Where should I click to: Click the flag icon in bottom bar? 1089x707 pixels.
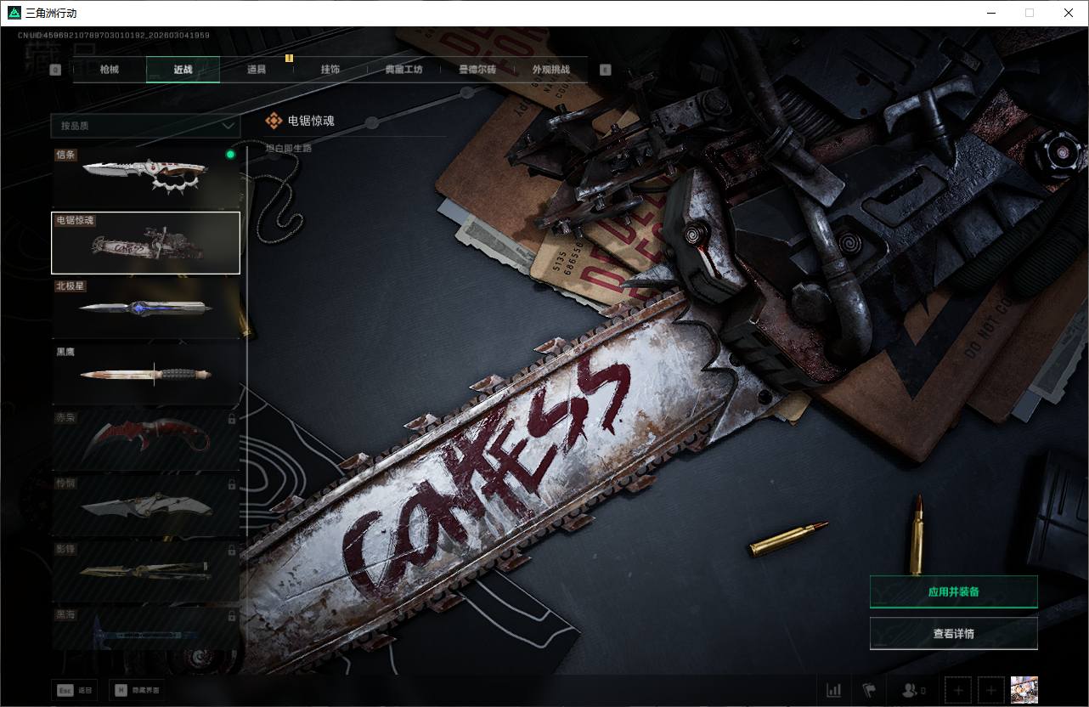(x=869, y=690)
